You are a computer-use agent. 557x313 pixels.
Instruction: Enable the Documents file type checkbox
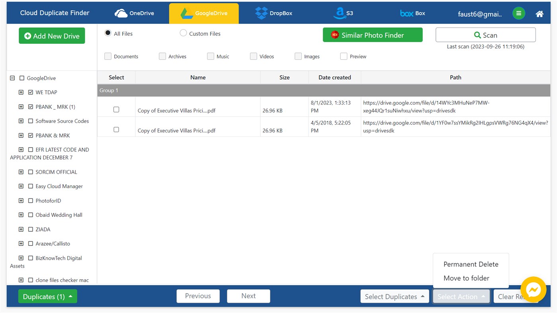(x=107, y=56)
